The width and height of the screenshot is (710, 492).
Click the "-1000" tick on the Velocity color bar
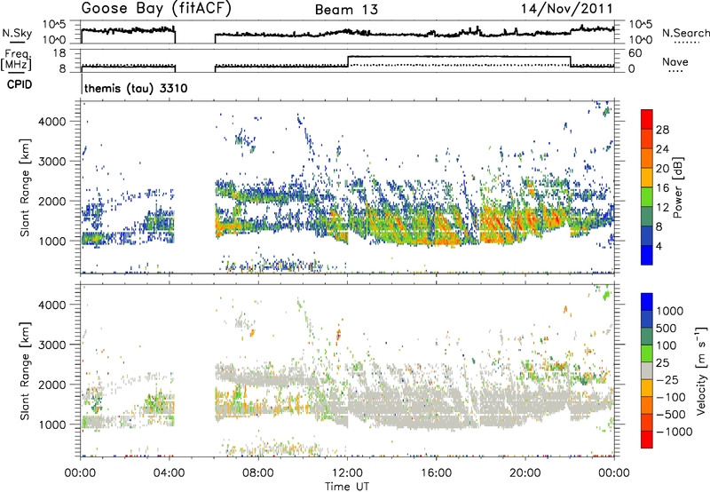[x=674, y=432]
